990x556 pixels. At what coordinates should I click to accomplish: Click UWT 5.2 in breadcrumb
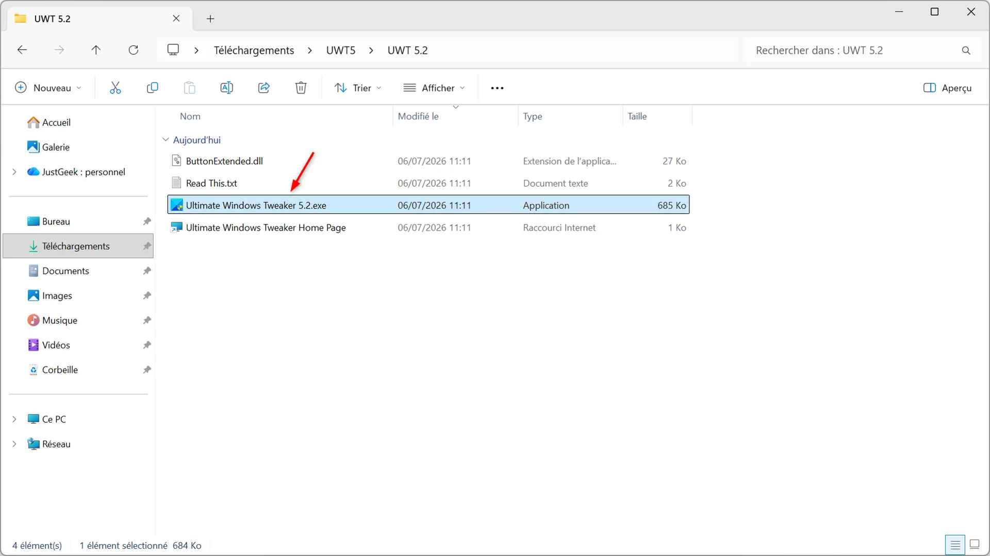[x=408, y=50]
